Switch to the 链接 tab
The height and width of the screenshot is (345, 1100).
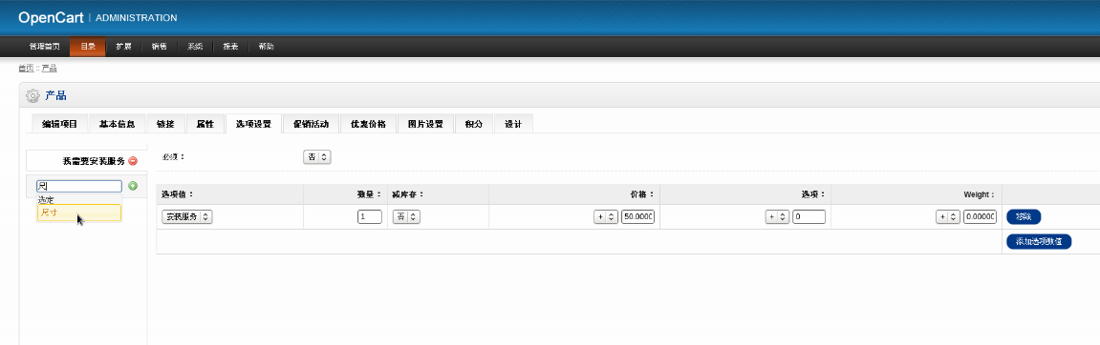[165, 124]
